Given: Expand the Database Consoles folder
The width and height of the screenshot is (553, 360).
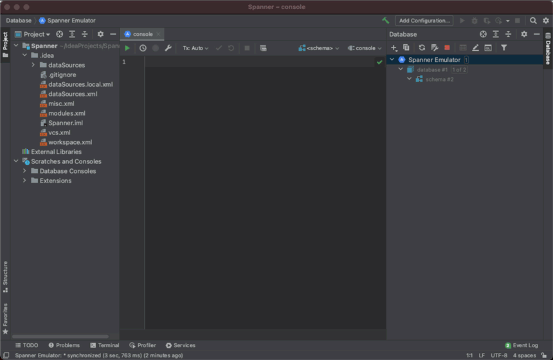Looking at the screenshot, I should coord(24,170).
